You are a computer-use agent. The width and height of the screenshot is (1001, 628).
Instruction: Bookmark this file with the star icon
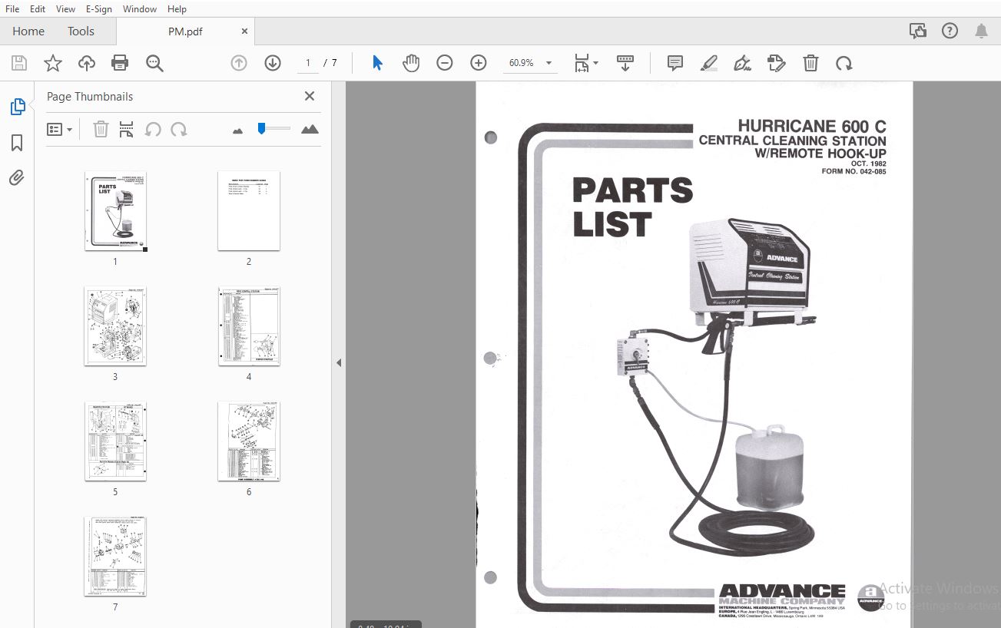click(x=52, y=63)
